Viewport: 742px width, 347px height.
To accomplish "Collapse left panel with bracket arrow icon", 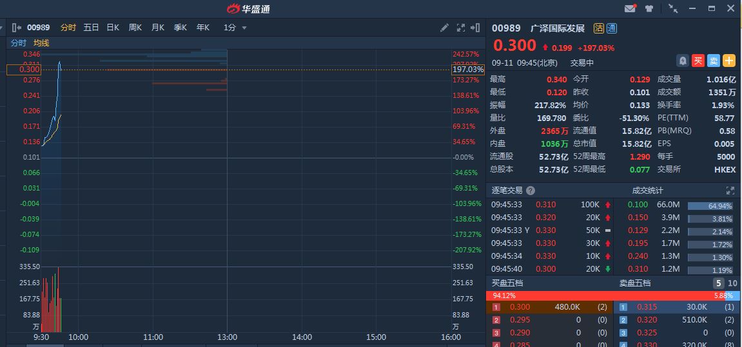I will (x=17, y=28).
